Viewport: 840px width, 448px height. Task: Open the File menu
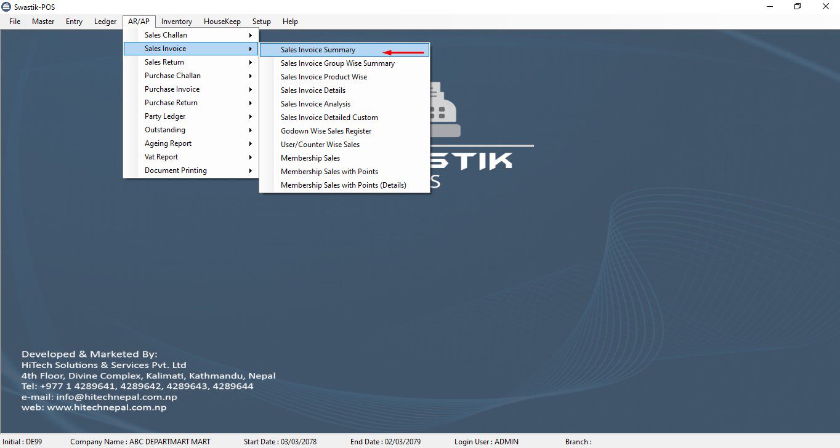pyautogui.click(x=15, y=22)
